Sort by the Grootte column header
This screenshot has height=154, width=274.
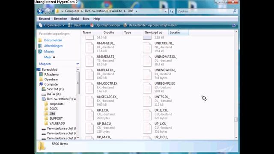click(x=112, y=33)
